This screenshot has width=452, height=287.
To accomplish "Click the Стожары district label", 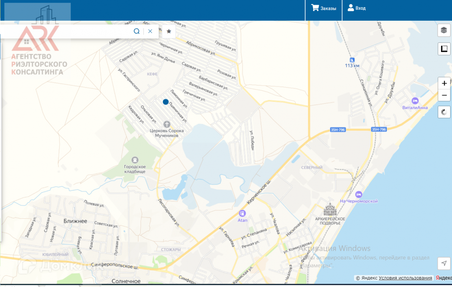I will (171, 250).
